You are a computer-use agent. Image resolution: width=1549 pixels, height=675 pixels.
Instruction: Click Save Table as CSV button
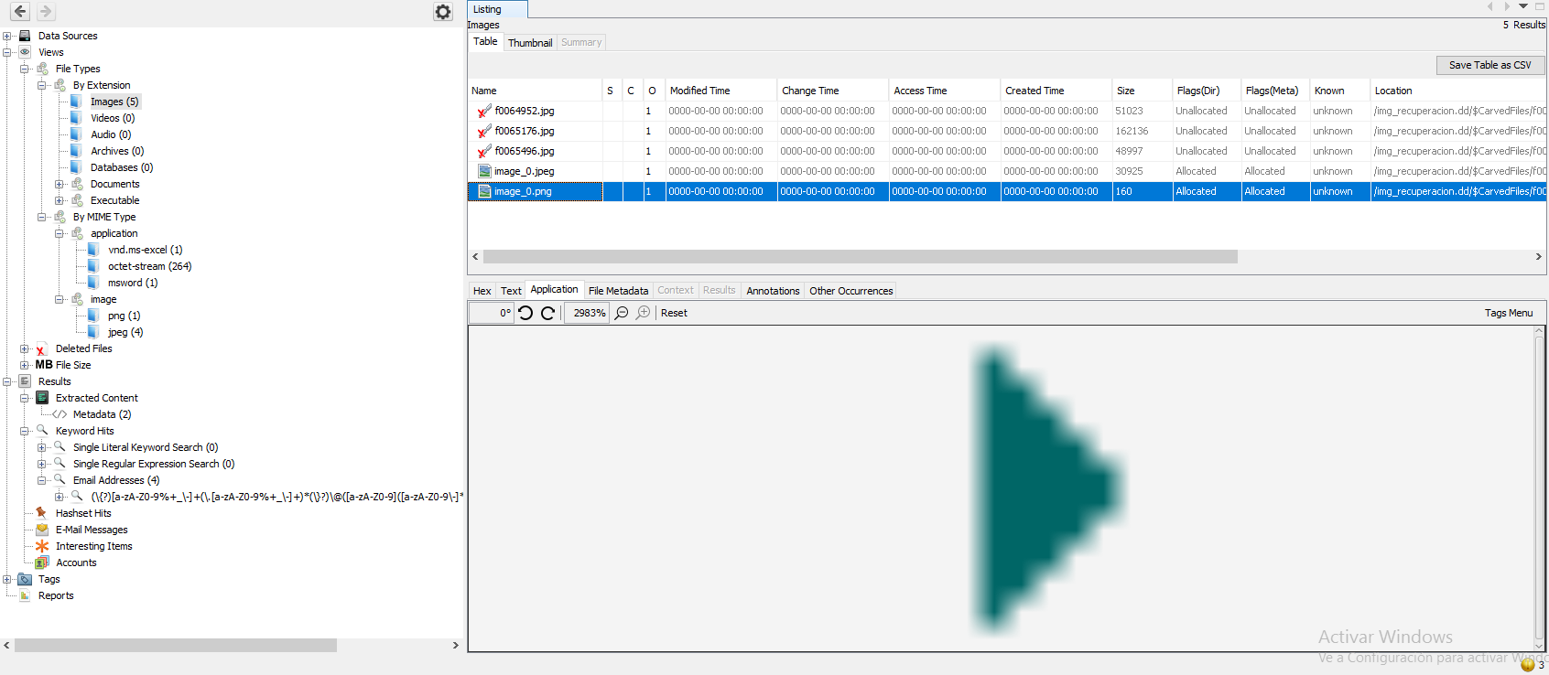click(x=1489, y=65)
